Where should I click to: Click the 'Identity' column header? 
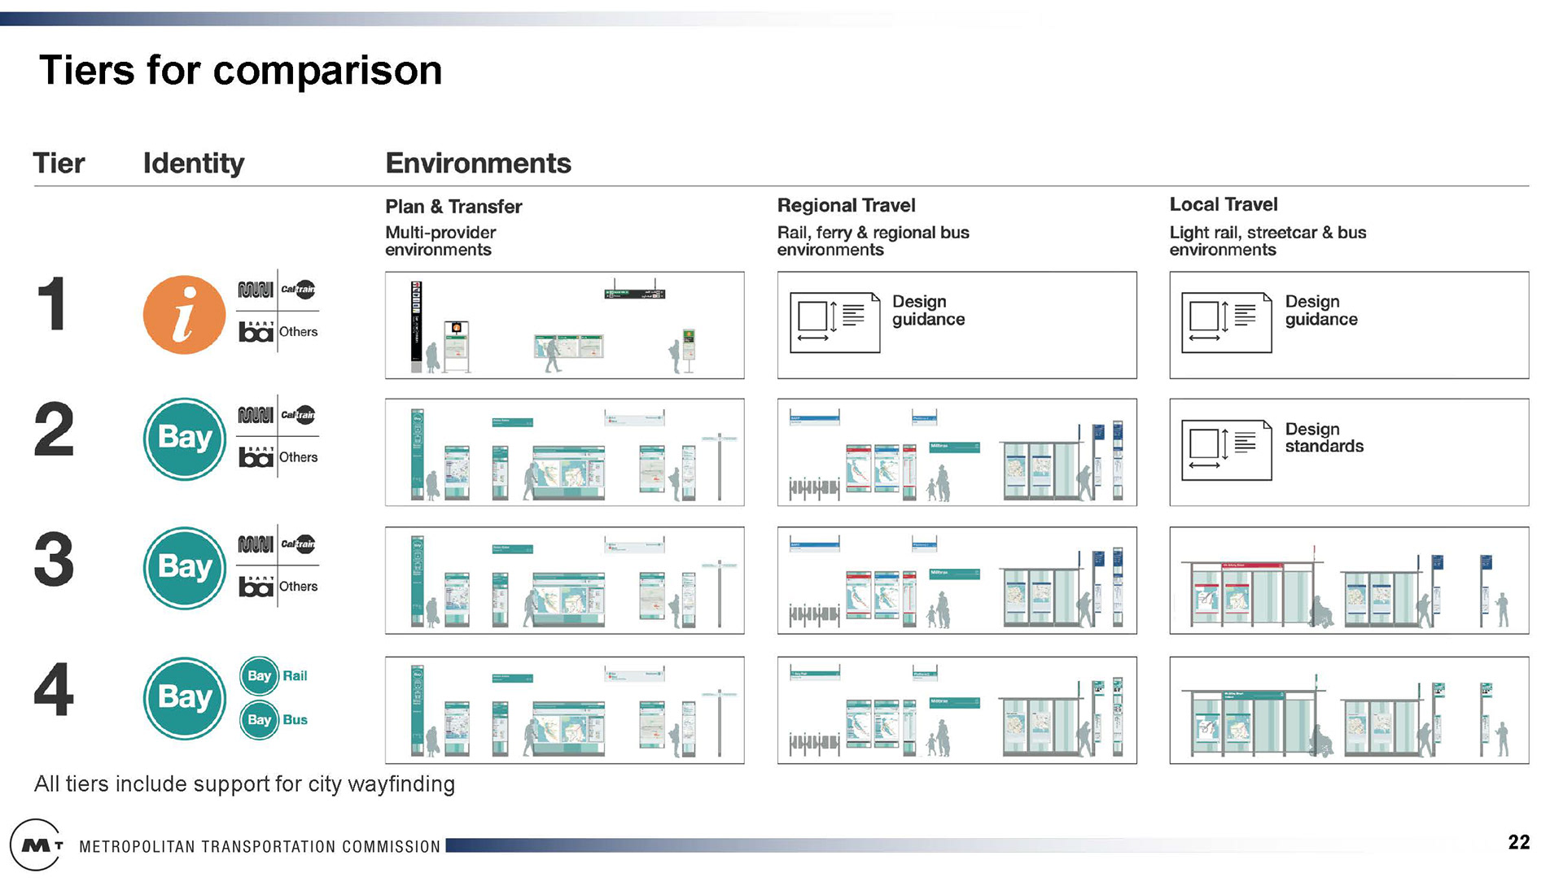point(194,164)
